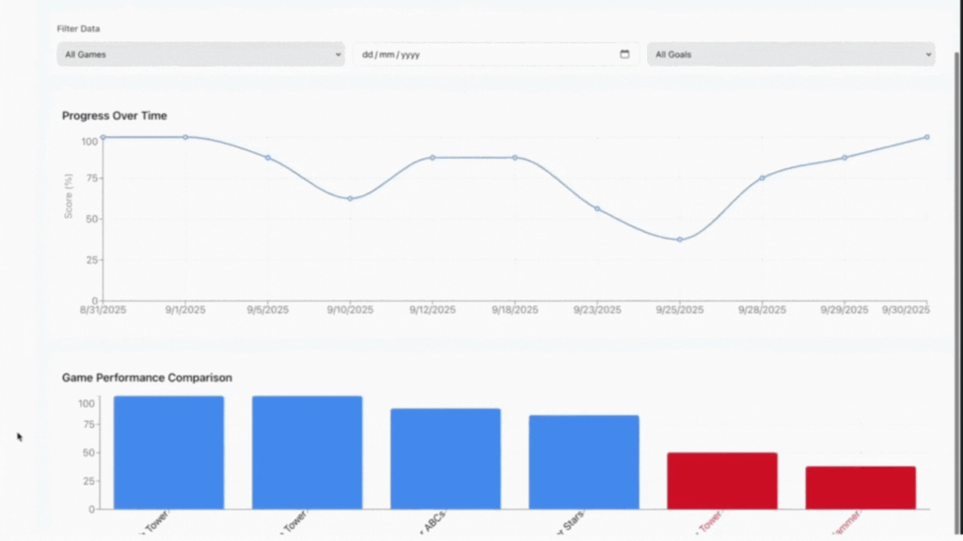This screenshot has width=963, height=541.
Task: Select the 9/28/2025 data point marker
Action: [762, 178]
